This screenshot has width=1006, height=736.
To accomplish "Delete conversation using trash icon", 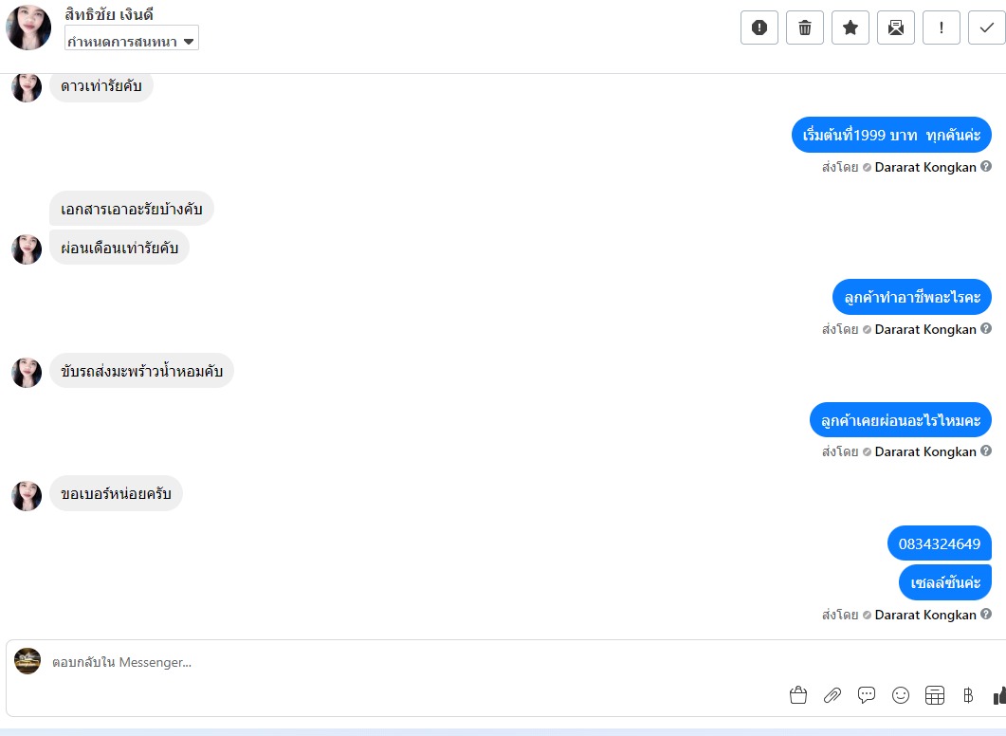I will pyautogui.click(x=805, y=28).
